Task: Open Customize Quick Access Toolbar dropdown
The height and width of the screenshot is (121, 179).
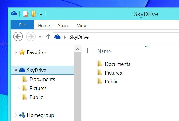Action: pos(41,14)
